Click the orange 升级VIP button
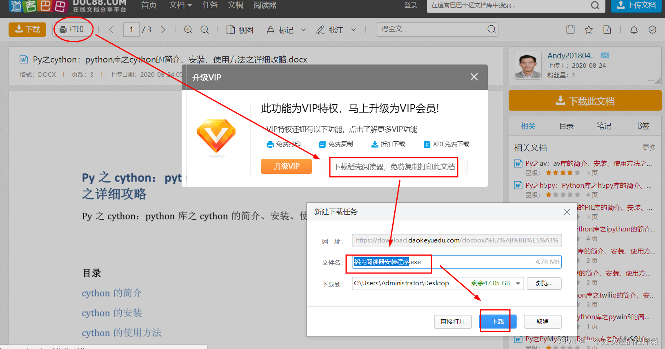 286,166
